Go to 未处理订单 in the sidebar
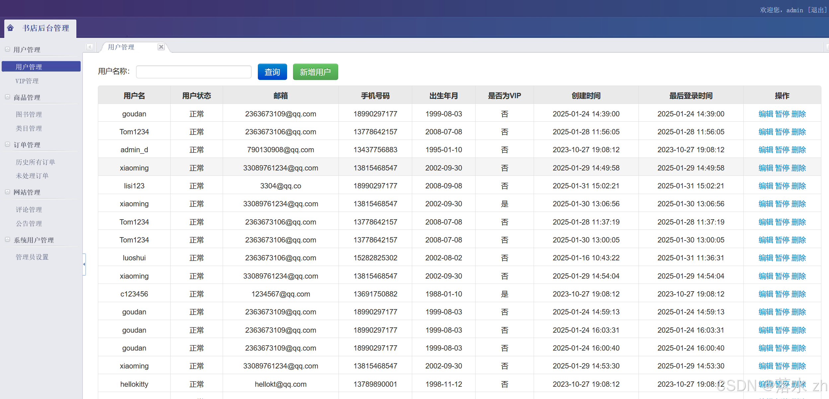 [x=32, y=176]
